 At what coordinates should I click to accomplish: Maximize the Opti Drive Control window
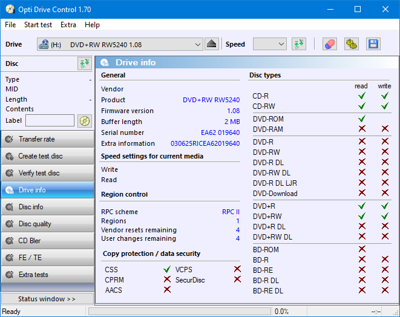(x=358, y=10)
